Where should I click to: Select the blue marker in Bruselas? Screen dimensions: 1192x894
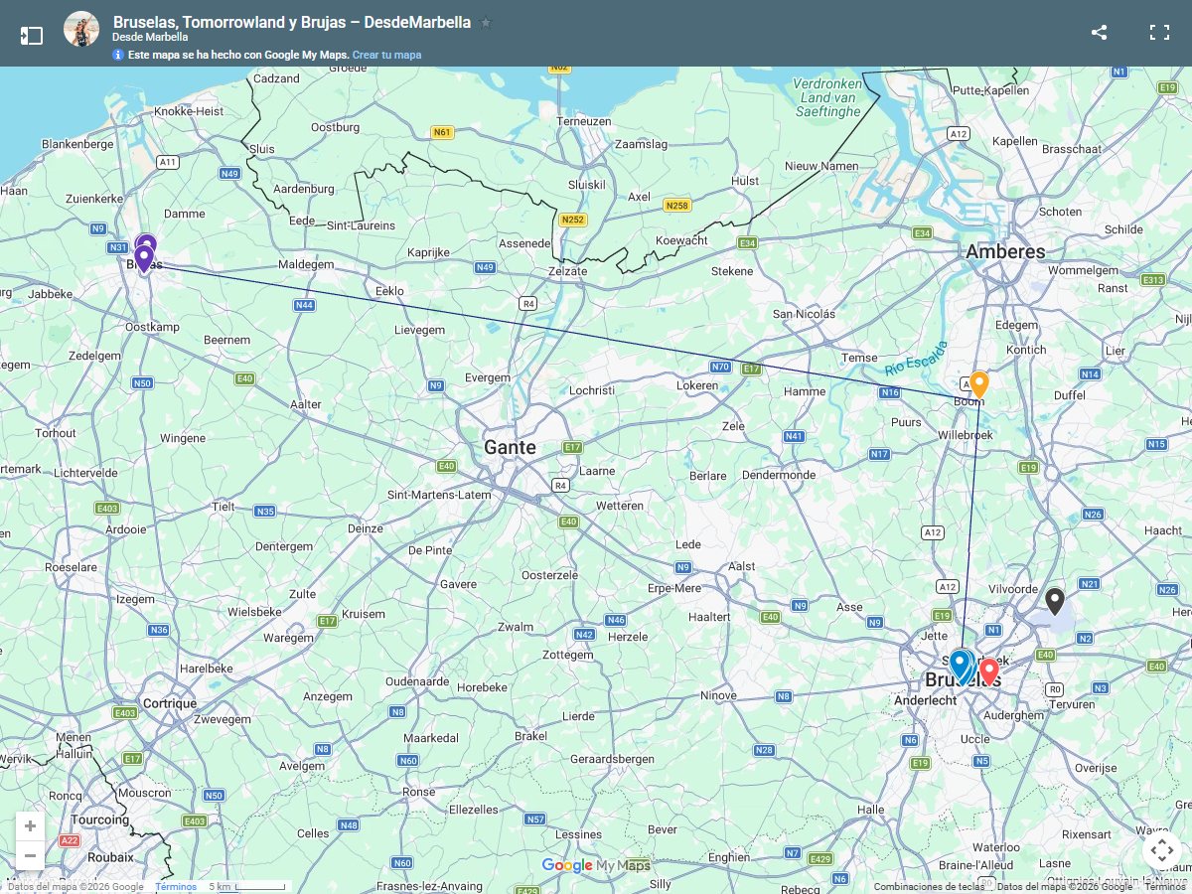click(960, 664)
